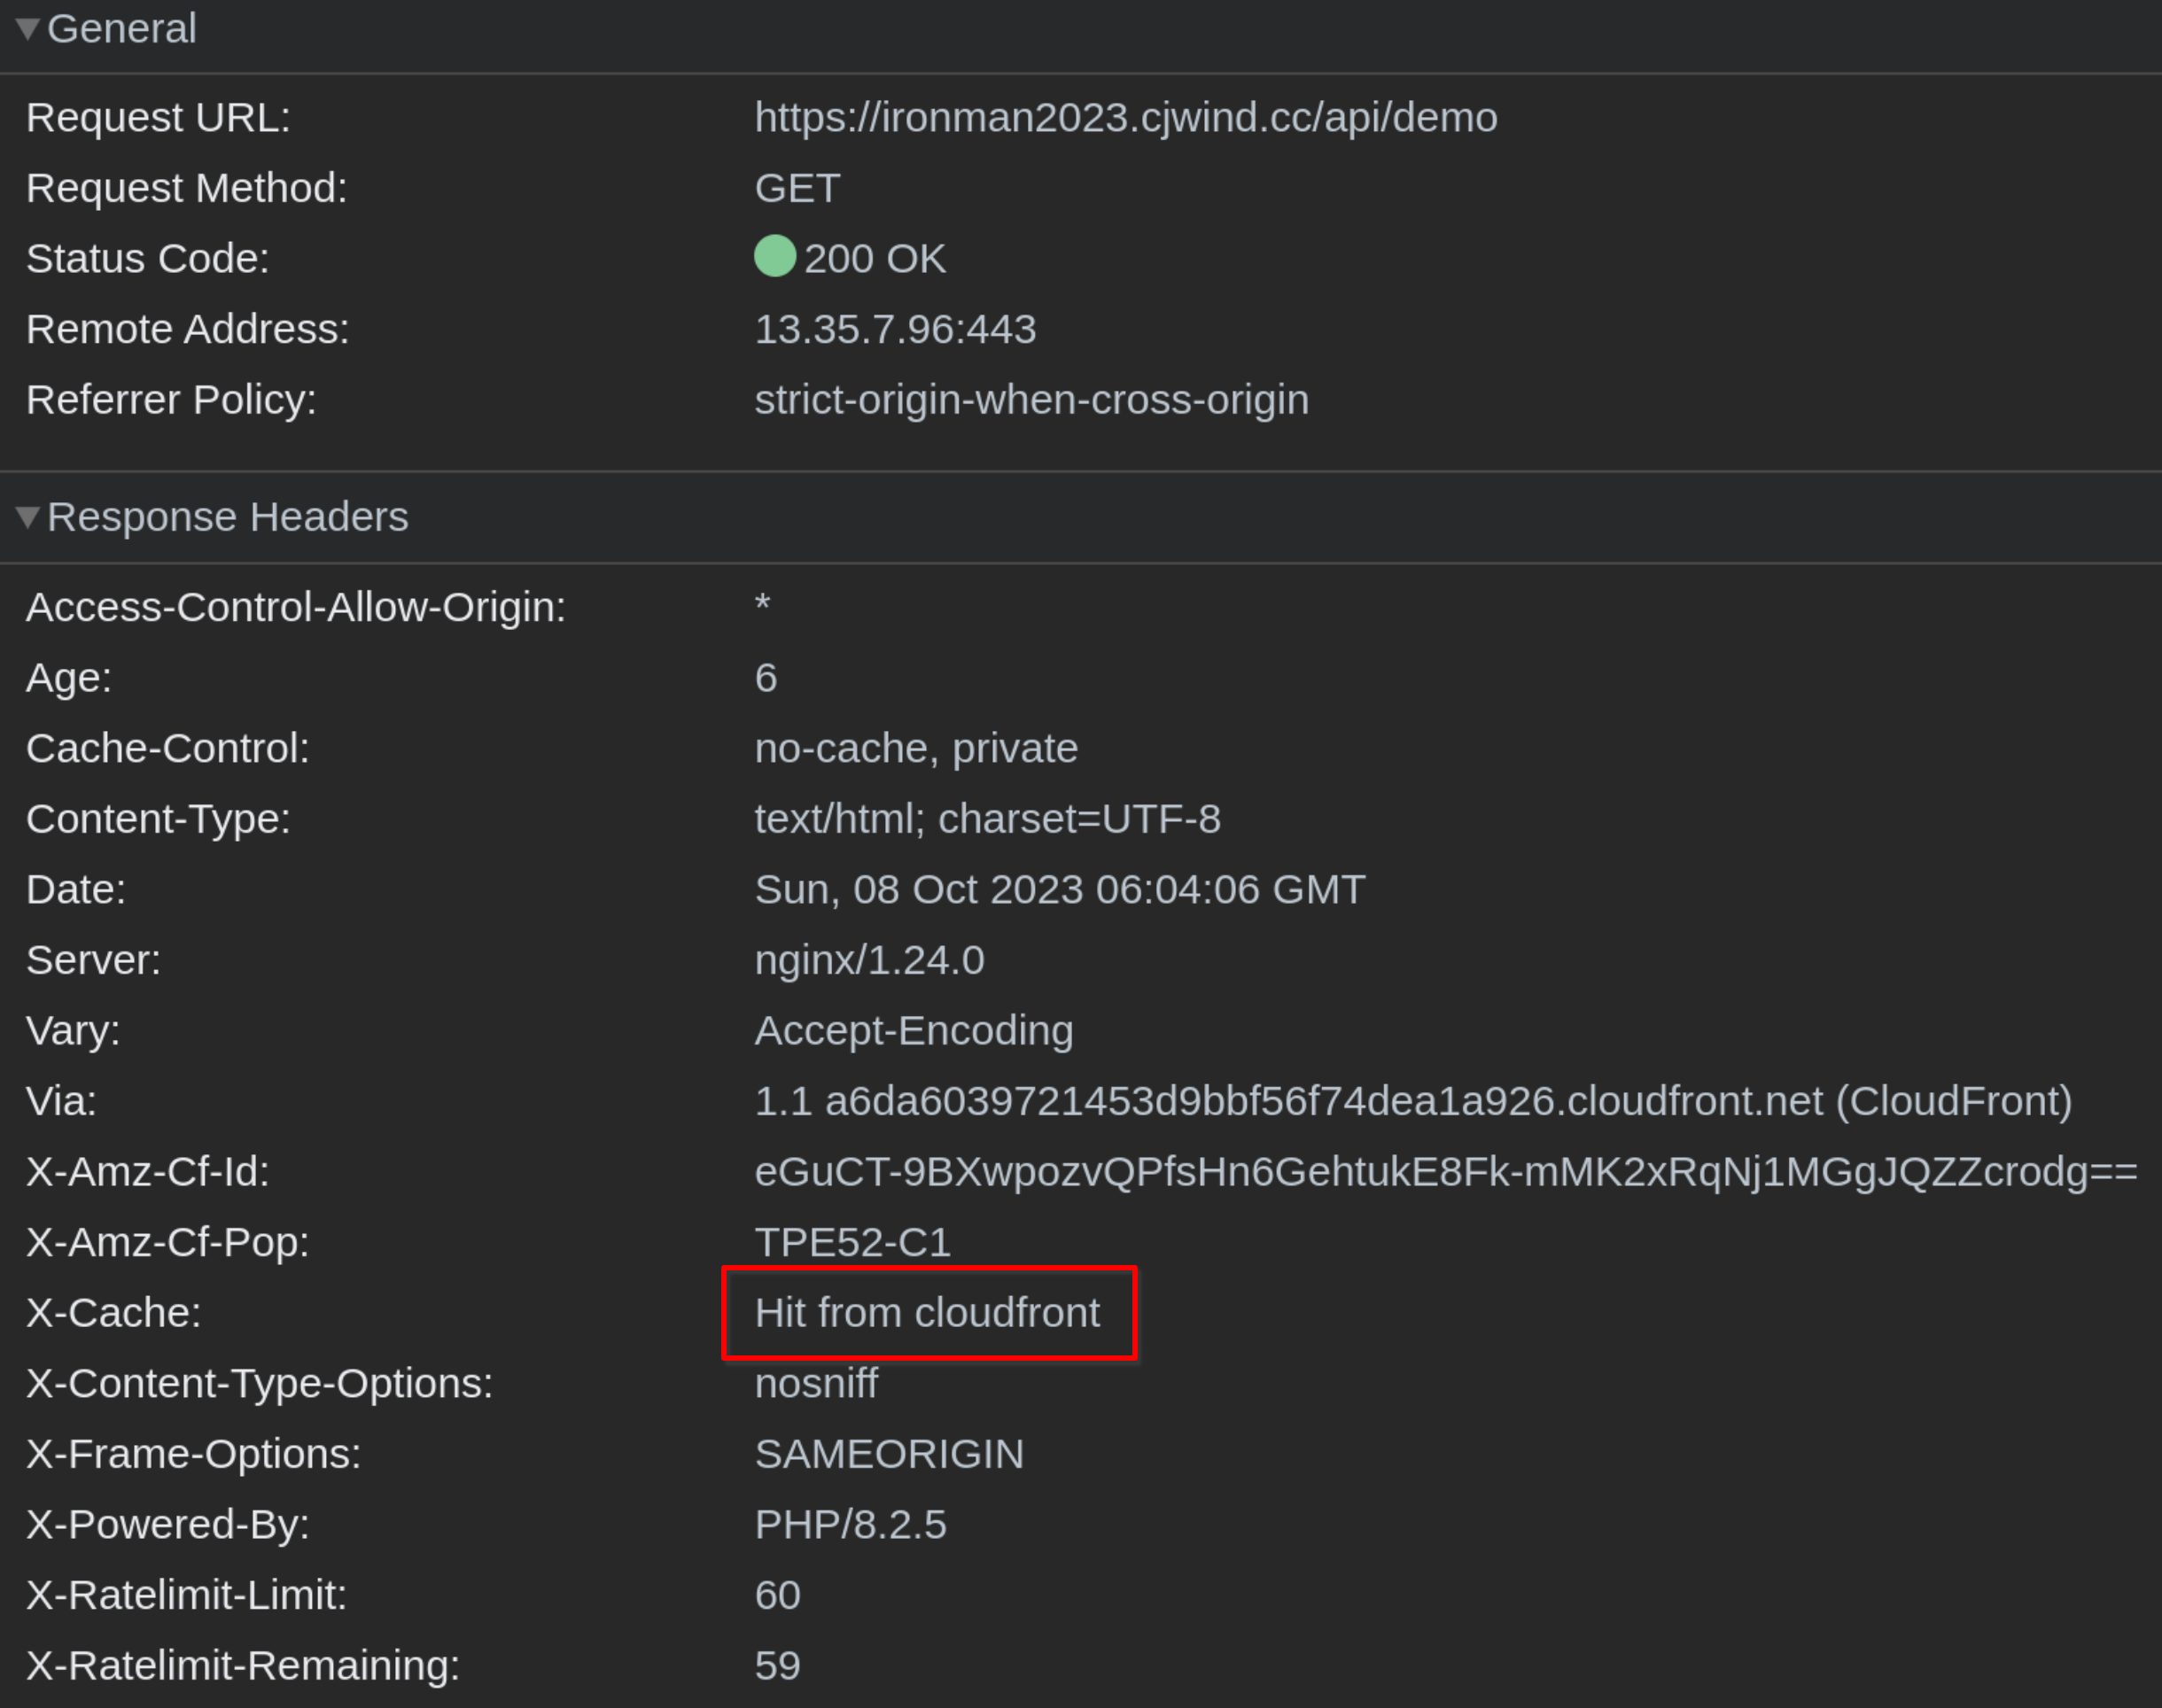This screenshot has height=1708, width=2162.
Task: Click the Content-Type text/html value
Action: 987,819
